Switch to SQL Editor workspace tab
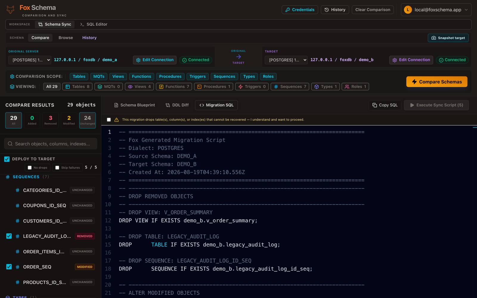The height and width of the screenshot is (298, 477). point(94,24)
